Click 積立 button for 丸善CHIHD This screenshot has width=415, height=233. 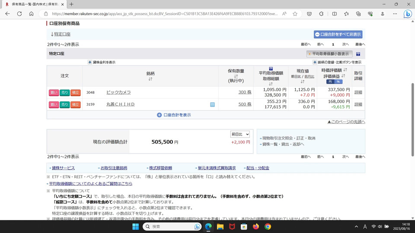click(x=75, y=104)
